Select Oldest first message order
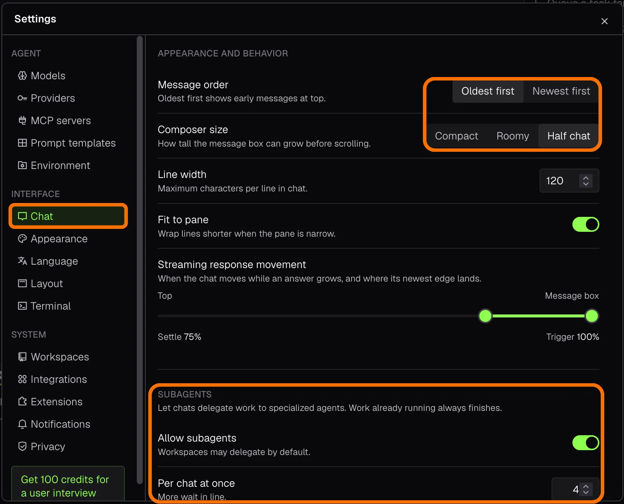The image size is (624, 504). (488, 91)
